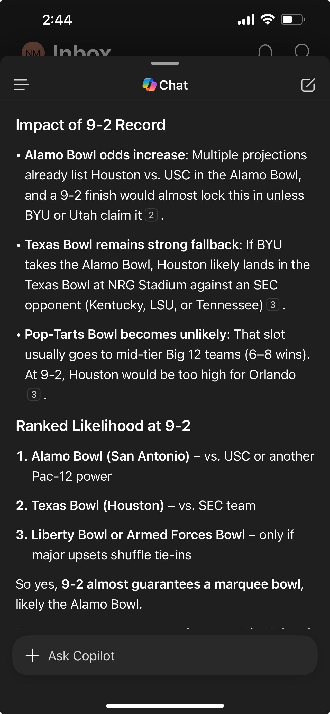Viewport: 330px width, 714px height.
Task: Tap the Copilot logo beside Chat
Action: click(149, 85)
